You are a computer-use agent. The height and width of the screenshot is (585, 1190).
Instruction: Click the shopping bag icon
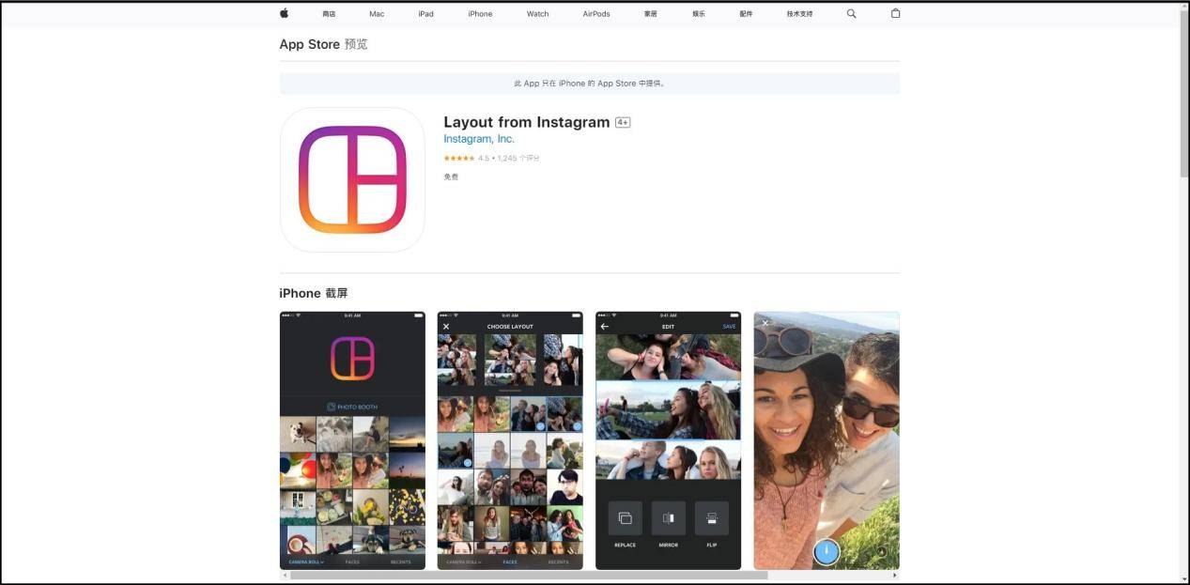(x=895, y=13)
